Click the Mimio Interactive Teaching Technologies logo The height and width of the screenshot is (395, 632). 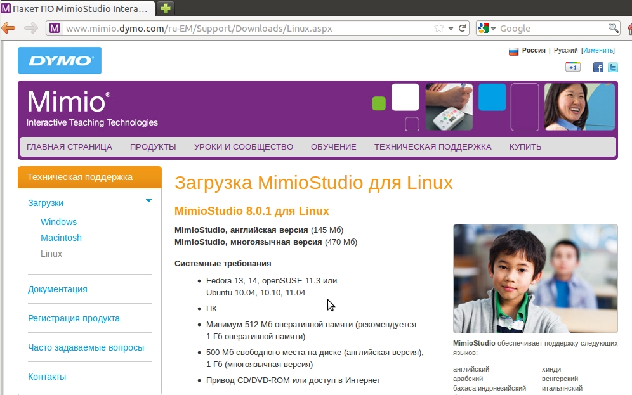coord(92,108)
